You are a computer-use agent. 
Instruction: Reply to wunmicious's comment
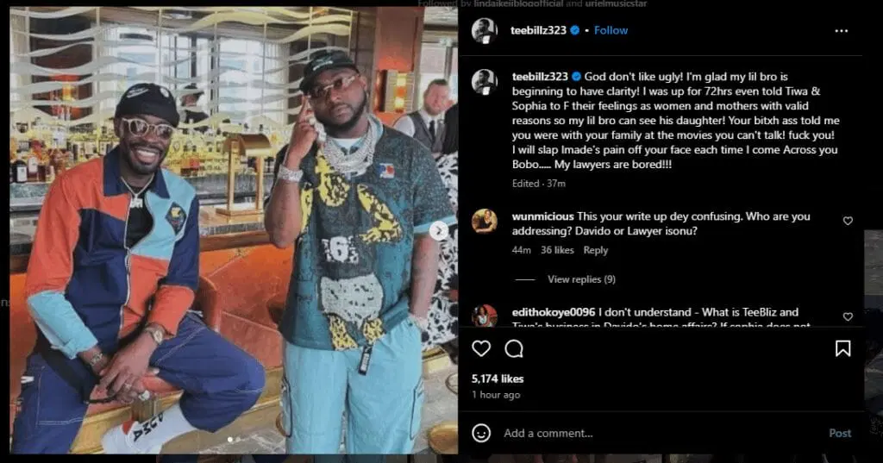point(595,250)
